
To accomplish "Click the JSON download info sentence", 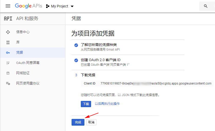I will click(120, 95).
